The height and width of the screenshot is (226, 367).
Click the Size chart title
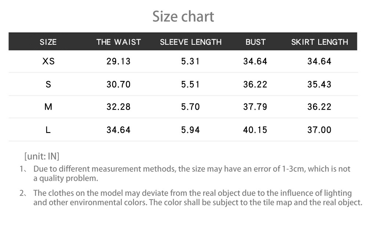(183, 17)
